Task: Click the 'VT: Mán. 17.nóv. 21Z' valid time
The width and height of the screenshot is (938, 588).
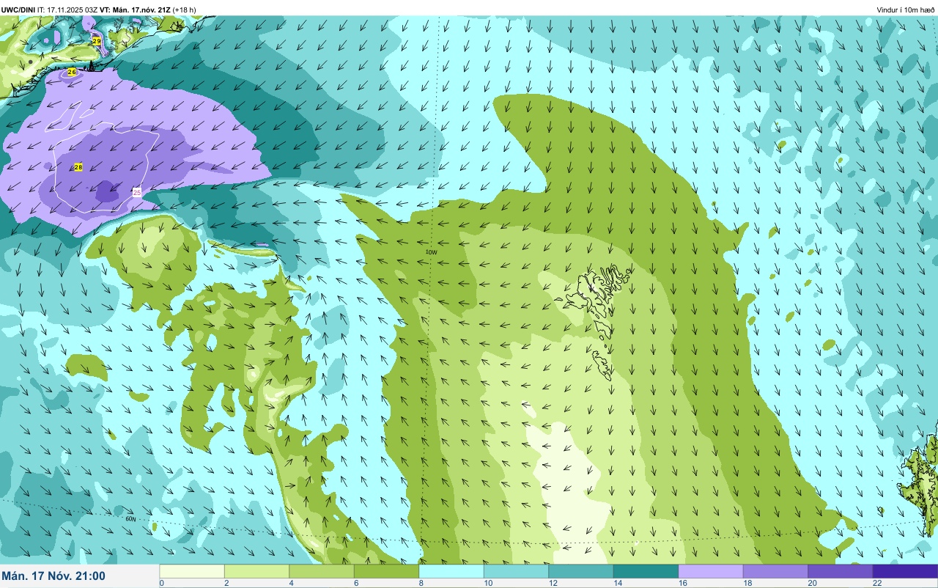Action: (x=135, y=10)
